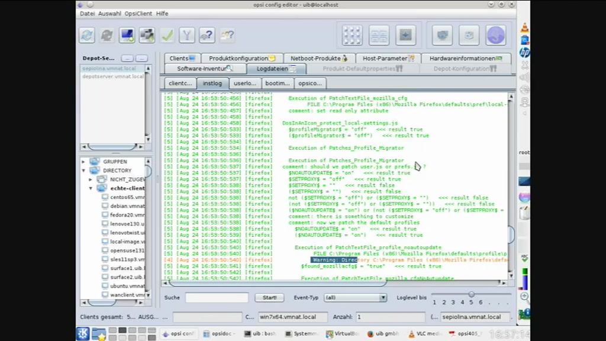Switch to the uib : bash taskbar window
Viewport: 606px width, 341px height.
click(260, 334)
